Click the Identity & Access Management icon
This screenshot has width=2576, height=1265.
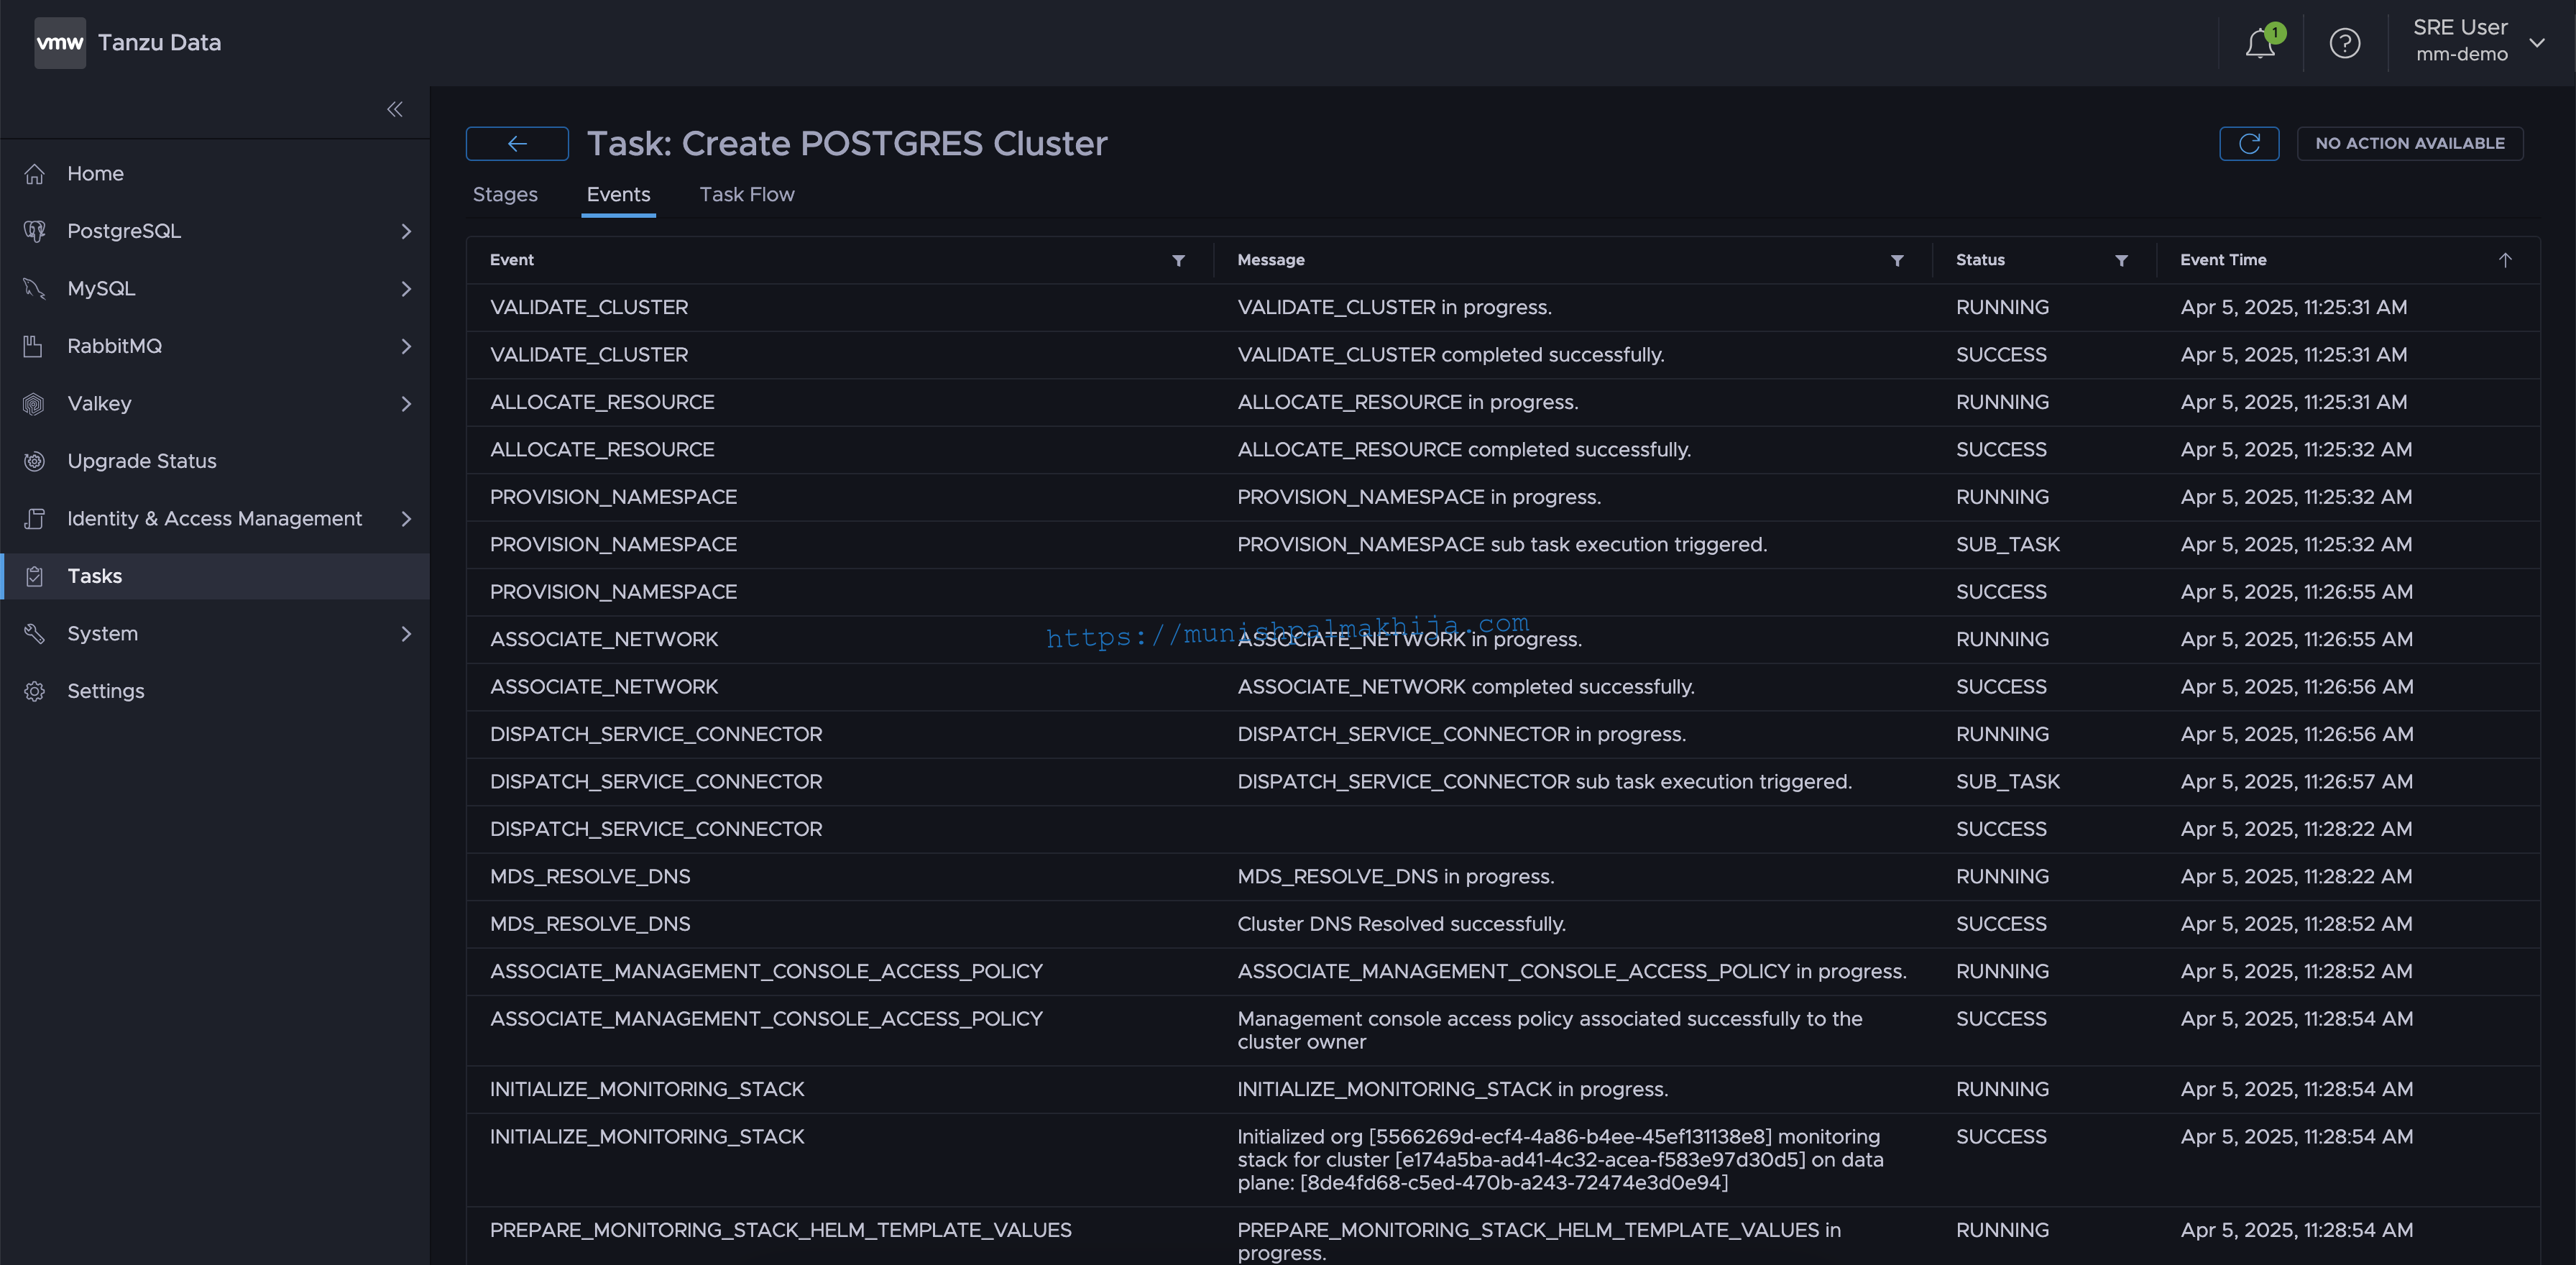coord(35,519)
